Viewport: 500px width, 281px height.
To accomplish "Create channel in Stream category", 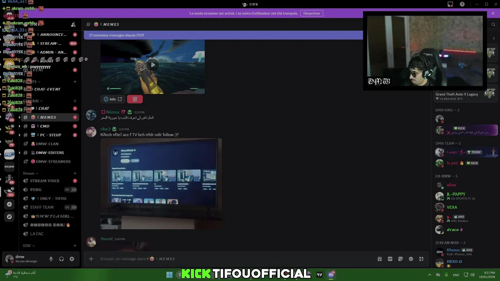I will point(75,173).
